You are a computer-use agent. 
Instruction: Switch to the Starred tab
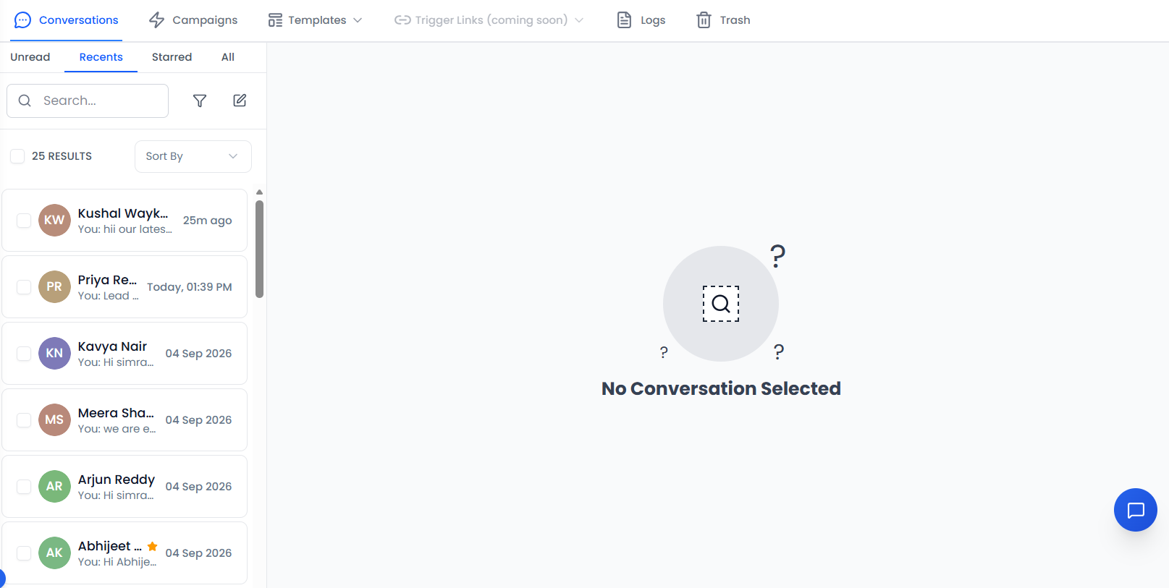click(x=172, y=57)
